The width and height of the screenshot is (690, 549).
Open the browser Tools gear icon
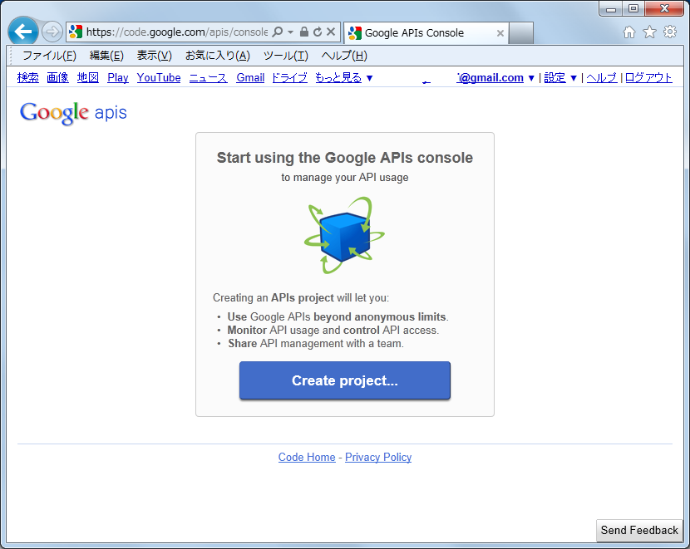click(670, 32)
